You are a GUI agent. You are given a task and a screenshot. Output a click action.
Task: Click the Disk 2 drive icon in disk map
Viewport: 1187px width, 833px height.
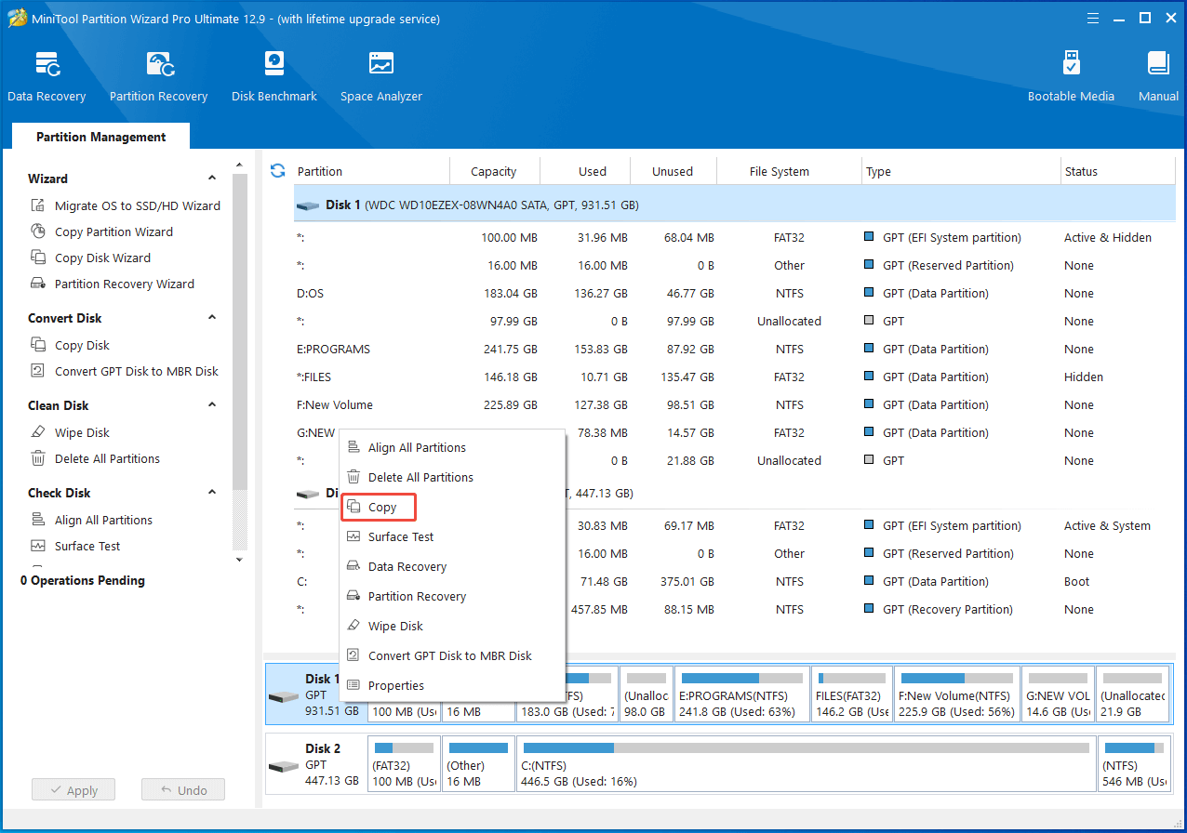(283, 766)
